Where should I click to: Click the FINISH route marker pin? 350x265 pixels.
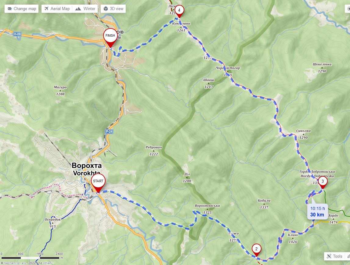pos(110,37)
